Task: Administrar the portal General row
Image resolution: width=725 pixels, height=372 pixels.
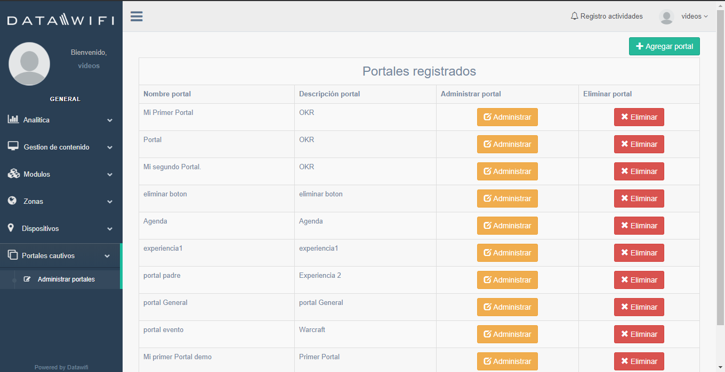Action: pos(507,307)
